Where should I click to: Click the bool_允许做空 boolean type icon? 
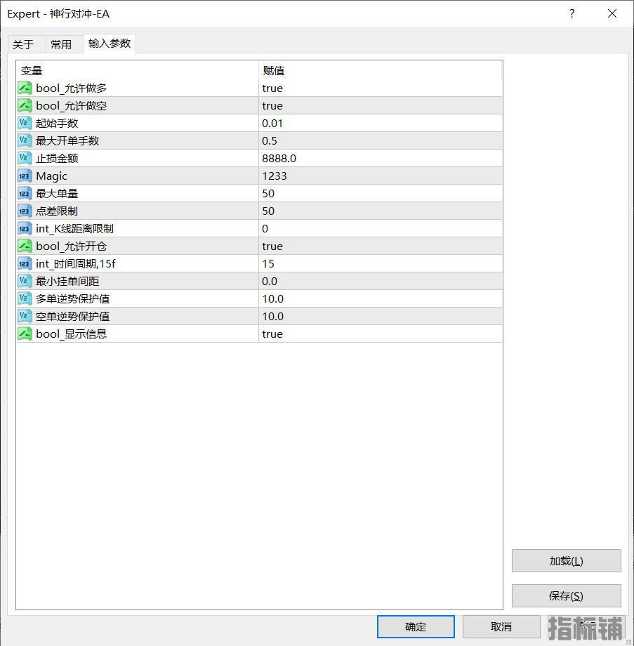point(25,105)
